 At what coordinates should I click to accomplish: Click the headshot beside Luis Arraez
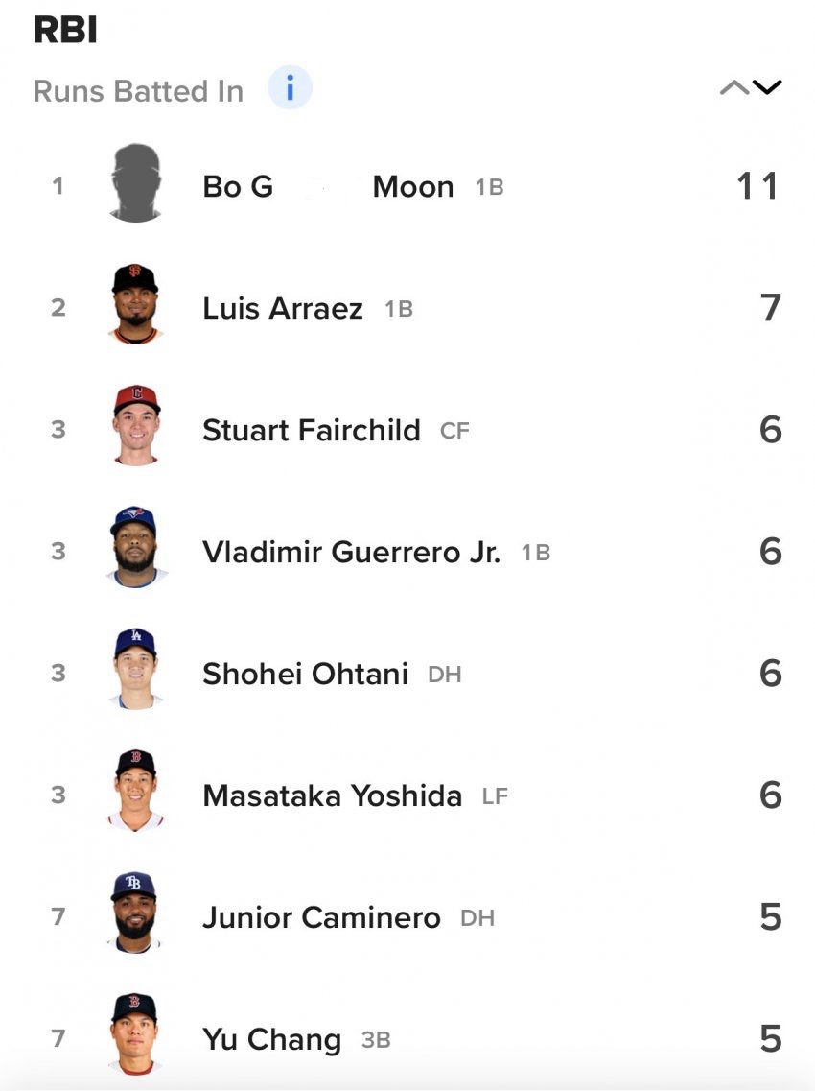135,306
